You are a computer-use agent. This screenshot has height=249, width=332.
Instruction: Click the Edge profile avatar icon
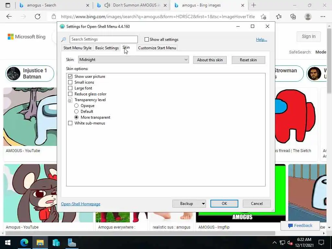click(x=308, y=17)
